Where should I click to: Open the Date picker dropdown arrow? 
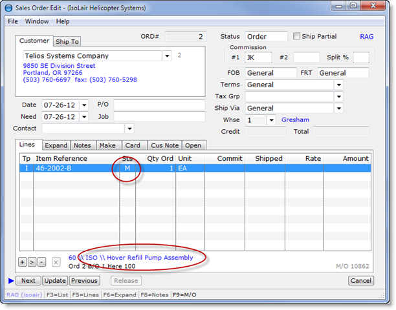click(84, 105)
